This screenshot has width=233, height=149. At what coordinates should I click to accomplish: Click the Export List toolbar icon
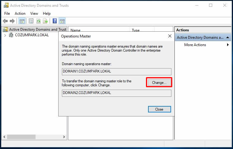pyautogui.click(x=45, y=21)
